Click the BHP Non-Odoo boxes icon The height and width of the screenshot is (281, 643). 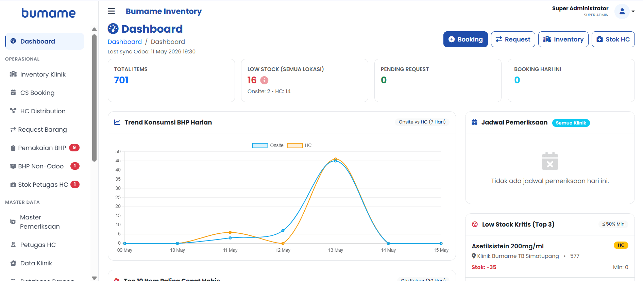tap(13, 166)
